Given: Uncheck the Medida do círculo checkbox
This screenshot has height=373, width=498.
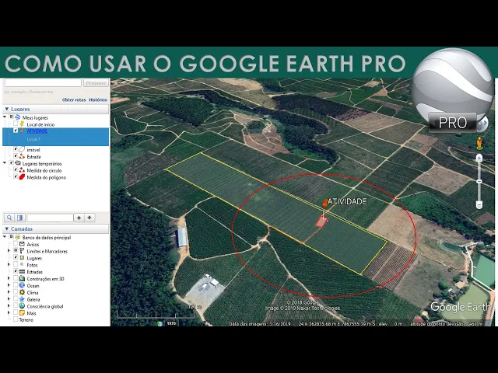Looking at the screenshot, I should (16, 170).
